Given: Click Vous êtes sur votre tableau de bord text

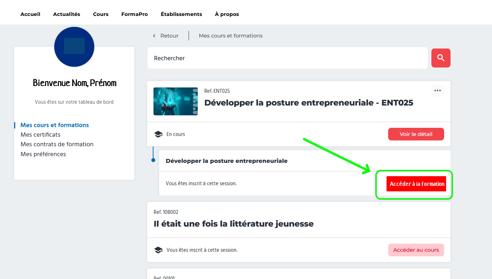Looking at the screenshot, I should (74, 102).
